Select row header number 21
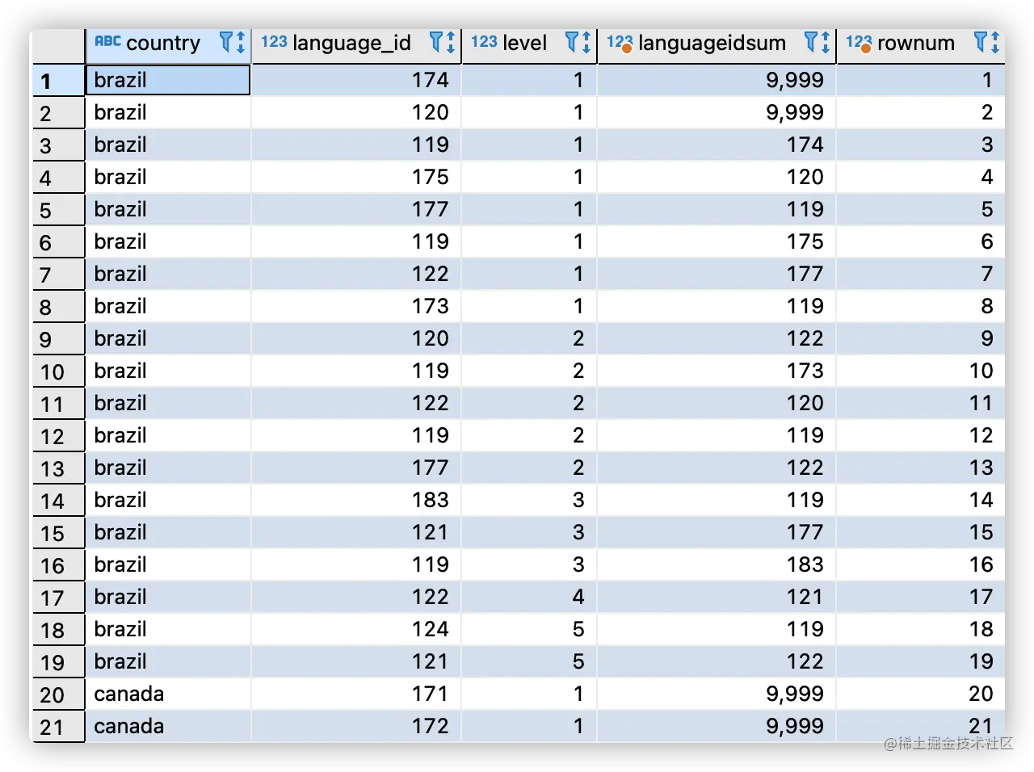Screen dimensions: 1034x772 (x=58, y=727)
